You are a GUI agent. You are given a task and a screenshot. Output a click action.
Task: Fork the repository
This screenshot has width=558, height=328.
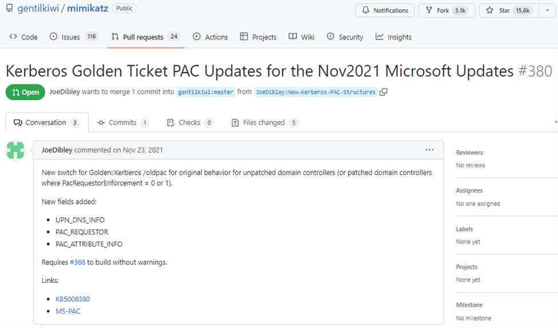pos(446,10)
